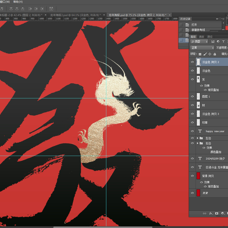
Task: Align top edges of selected layers
Action: tap(11, 9)
